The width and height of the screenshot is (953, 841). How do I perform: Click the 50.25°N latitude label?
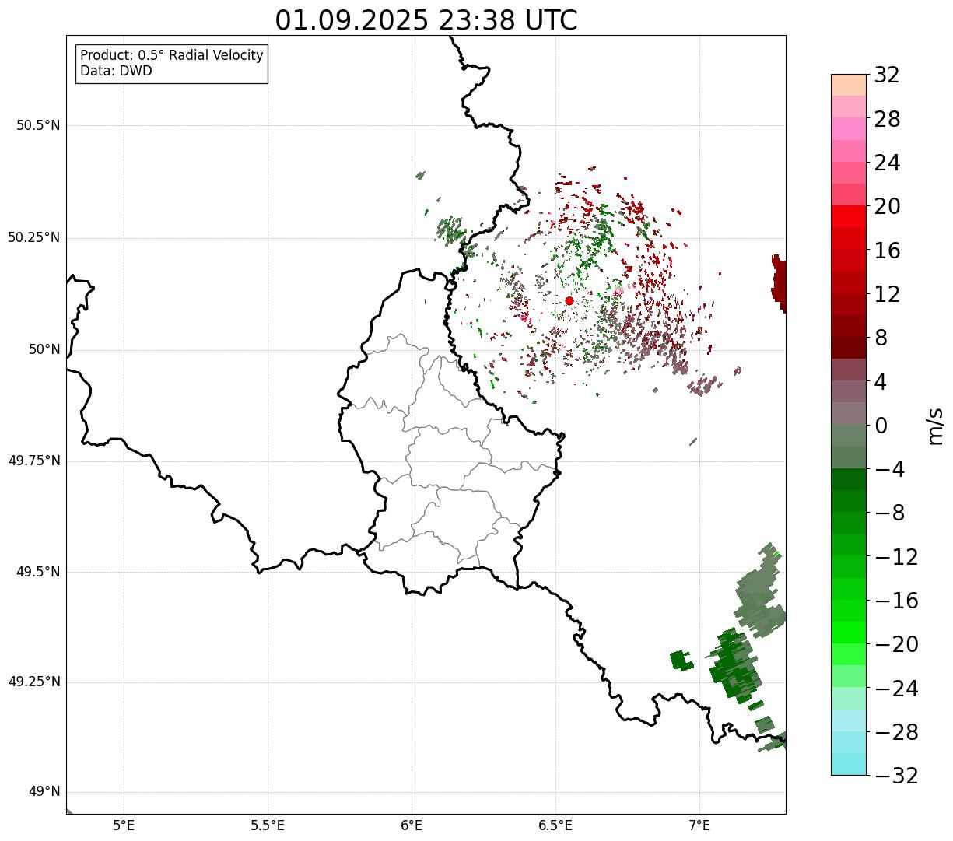coord(34,237)
